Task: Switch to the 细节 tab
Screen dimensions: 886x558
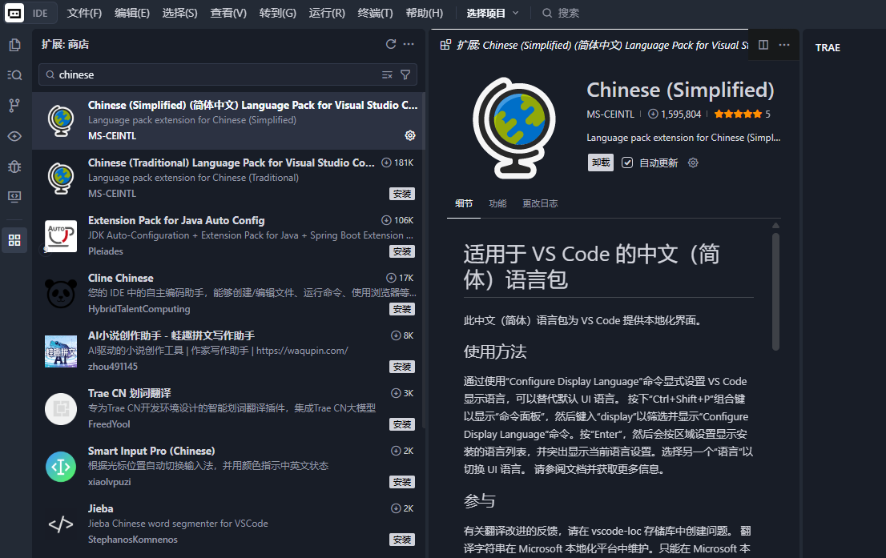Action: point(464,203)
